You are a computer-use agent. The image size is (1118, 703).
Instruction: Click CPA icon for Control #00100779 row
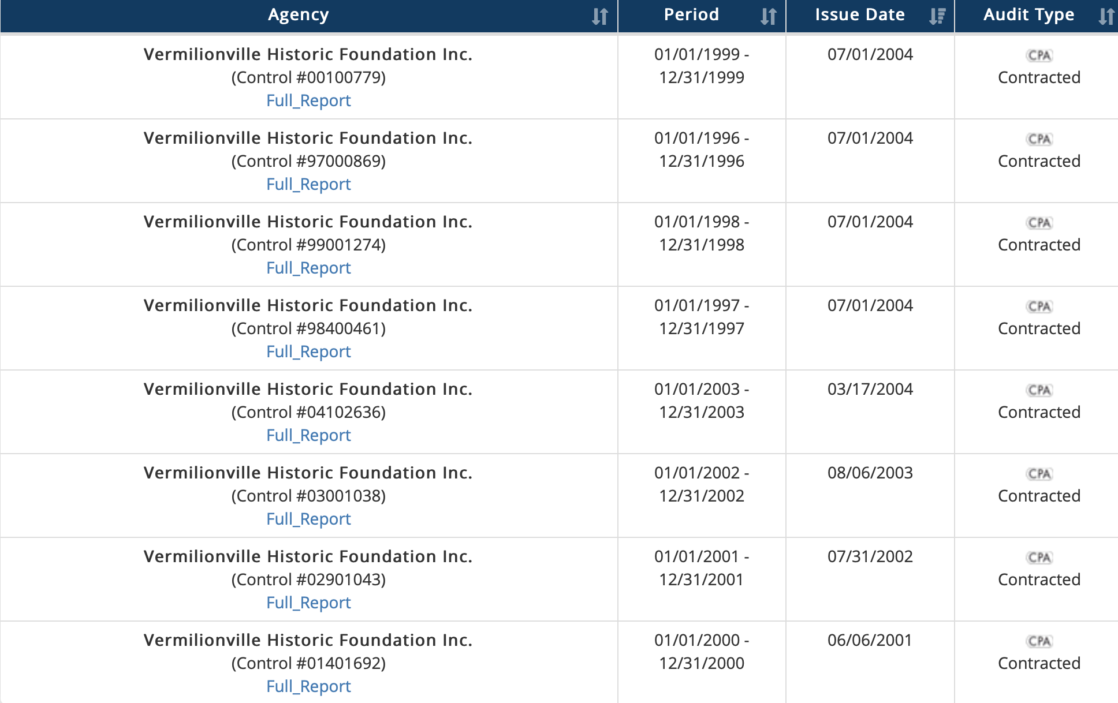point(1039,55)
